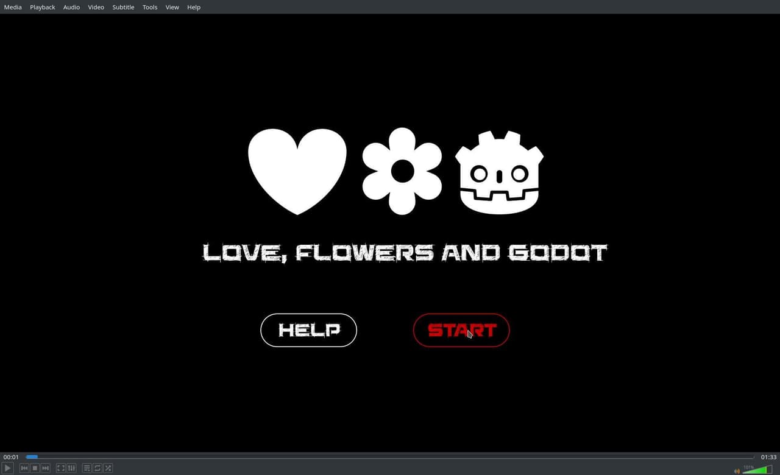Mute audio via the speaker icon
Image resolution: width=780 pixels, height=475 pixels.
(737, 470)
